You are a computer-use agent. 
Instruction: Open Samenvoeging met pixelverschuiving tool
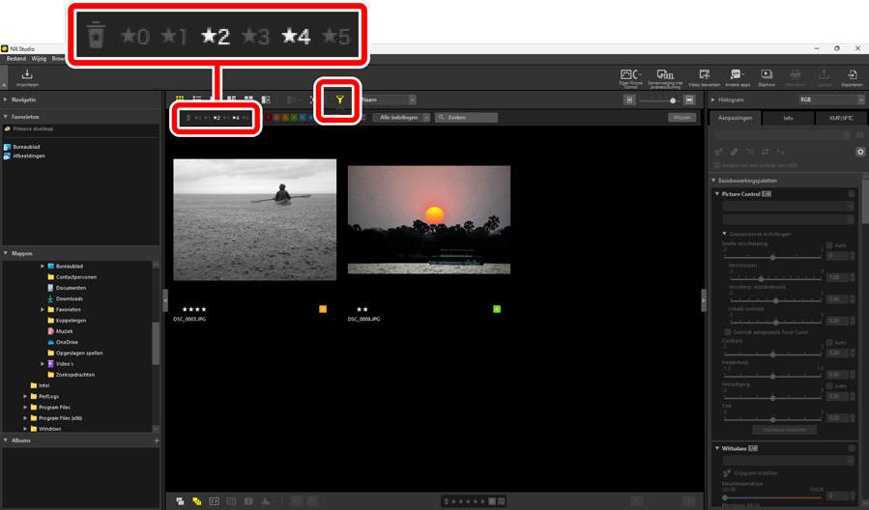tap(665, 76)
